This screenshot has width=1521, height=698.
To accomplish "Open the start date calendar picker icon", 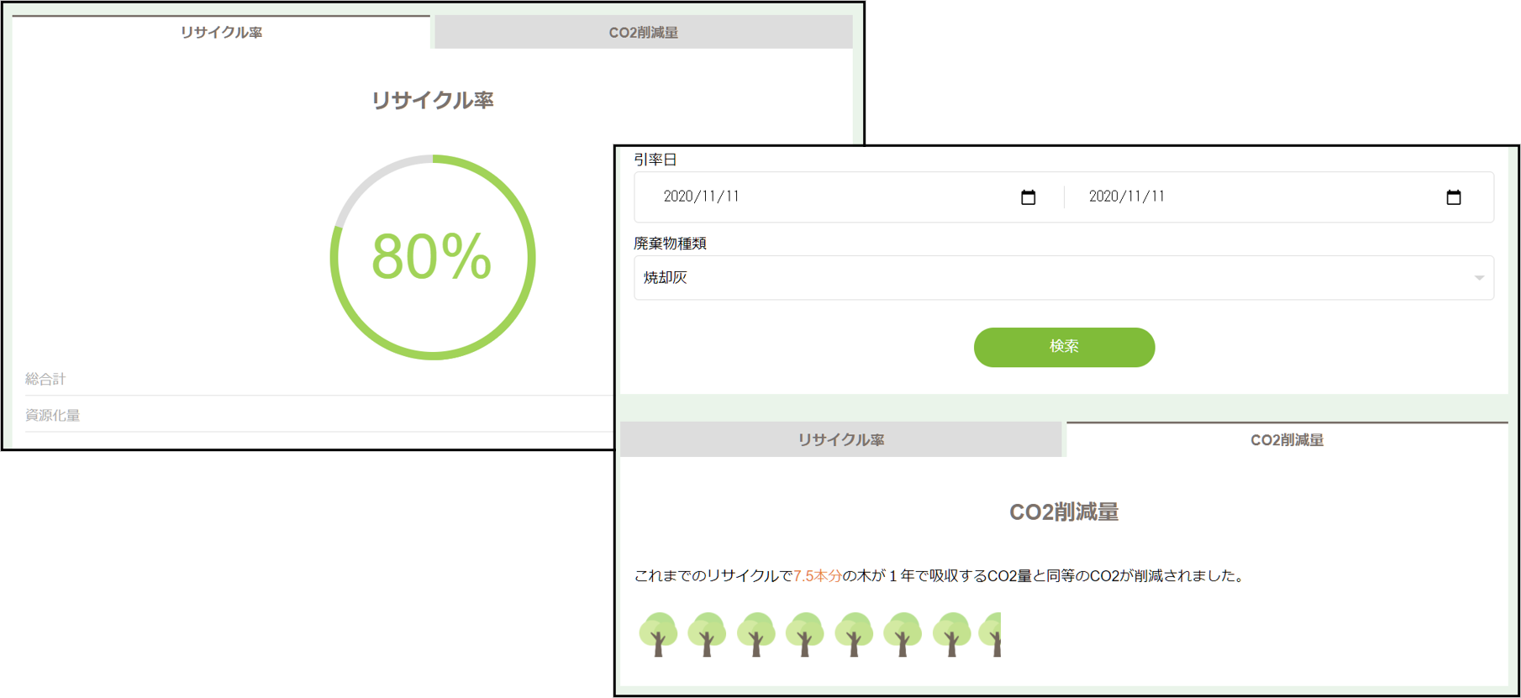I will [1028, 197].
